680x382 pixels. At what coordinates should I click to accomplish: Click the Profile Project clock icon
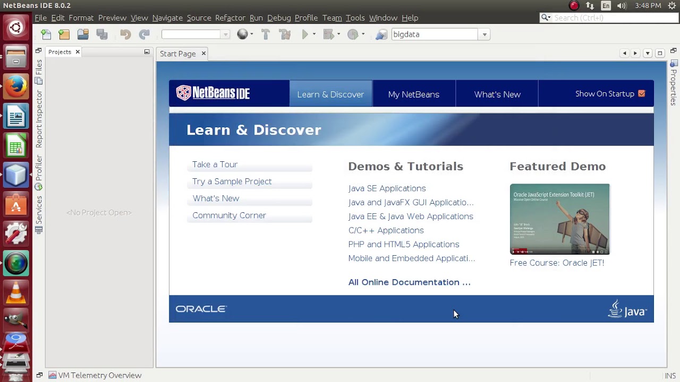[353, 34]
